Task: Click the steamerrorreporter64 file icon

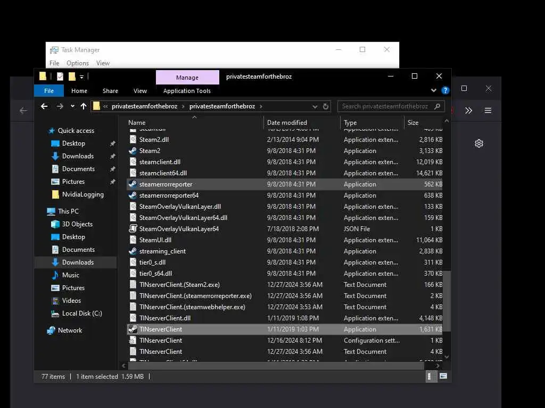Action: (133, 195)
